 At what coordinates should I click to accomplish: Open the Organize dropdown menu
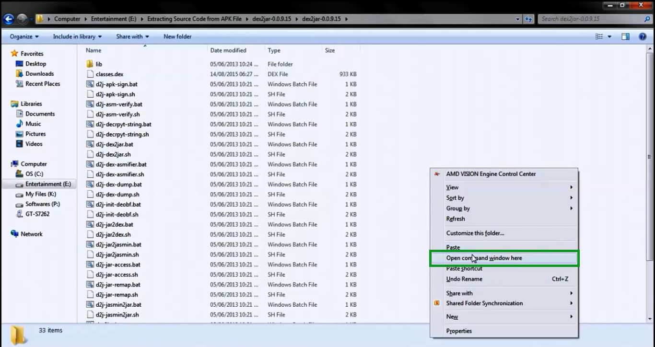(x=23, y=36)
